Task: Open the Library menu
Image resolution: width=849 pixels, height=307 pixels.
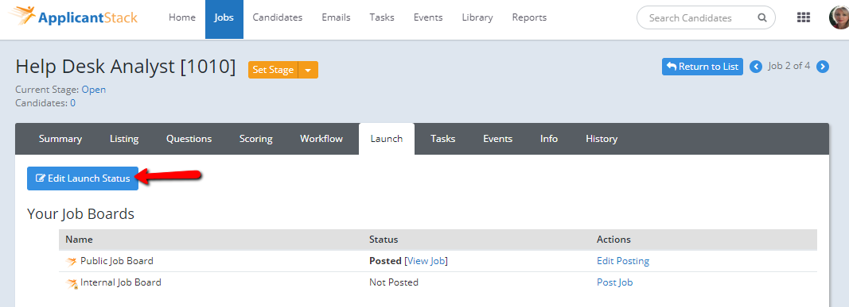Action: point(477,17)
